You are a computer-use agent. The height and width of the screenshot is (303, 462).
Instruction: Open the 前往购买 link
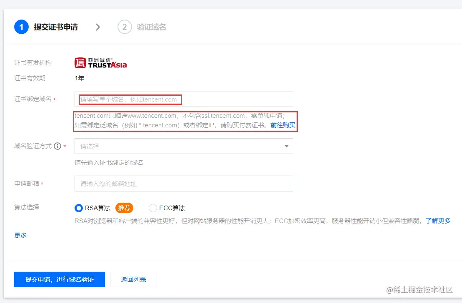point(283,125)
